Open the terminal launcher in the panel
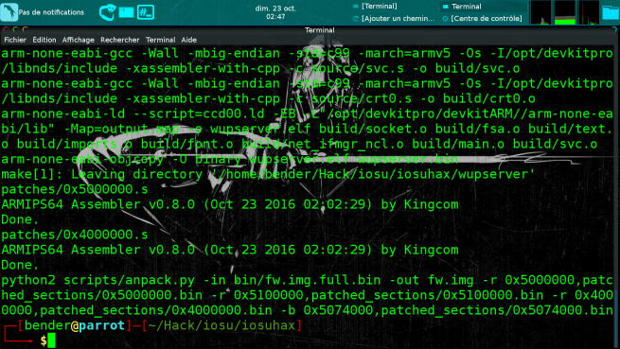The image size is (620, 349). point(126,12)
